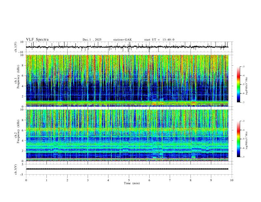Click the ch.1 spectrogram colorbar

238,84
